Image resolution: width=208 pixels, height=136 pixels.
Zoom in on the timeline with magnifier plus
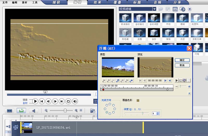pos(76,111)
